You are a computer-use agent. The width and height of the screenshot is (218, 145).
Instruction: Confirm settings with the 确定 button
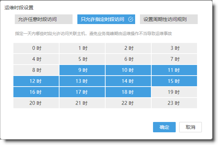click(164, 127)
